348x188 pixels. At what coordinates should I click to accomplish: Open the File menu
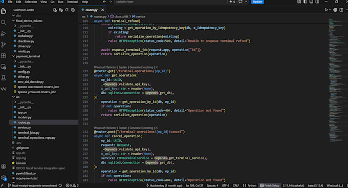click(x=10, y=2)
